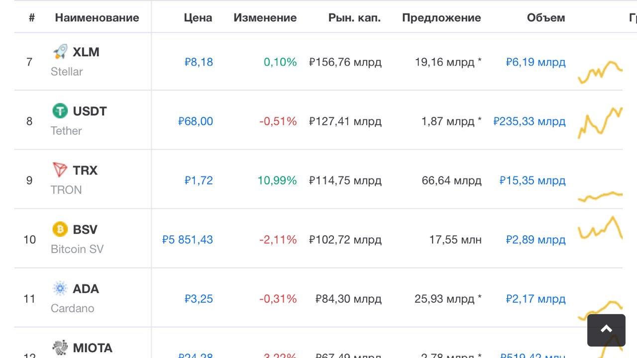Open the ADA price ₽3,25 link
The width and height of the screenshot is (637, 358).
[199, 299]
